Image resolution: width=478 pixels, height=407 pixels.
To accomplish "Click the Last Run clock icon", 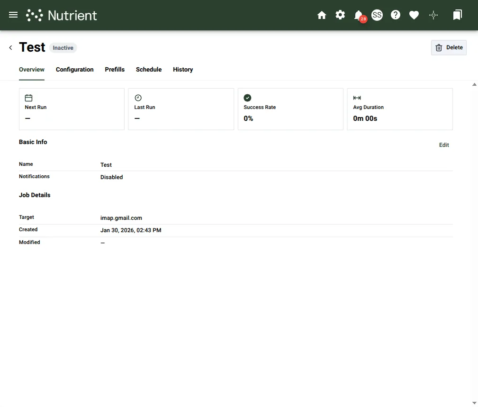I will 138,98.
